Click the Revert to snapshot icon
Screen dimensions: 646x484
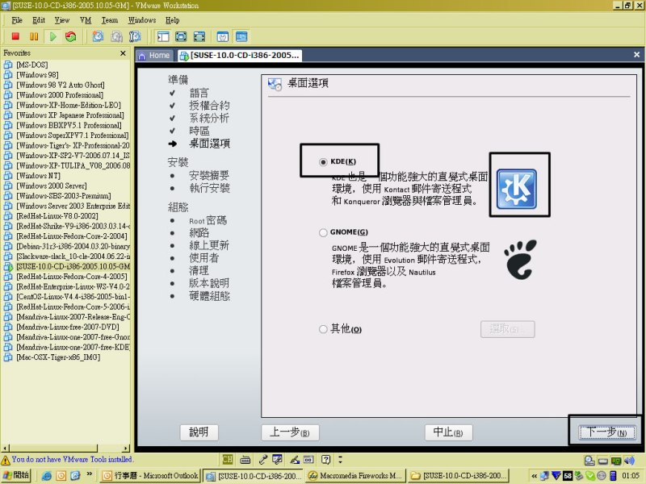click(116, 36)
